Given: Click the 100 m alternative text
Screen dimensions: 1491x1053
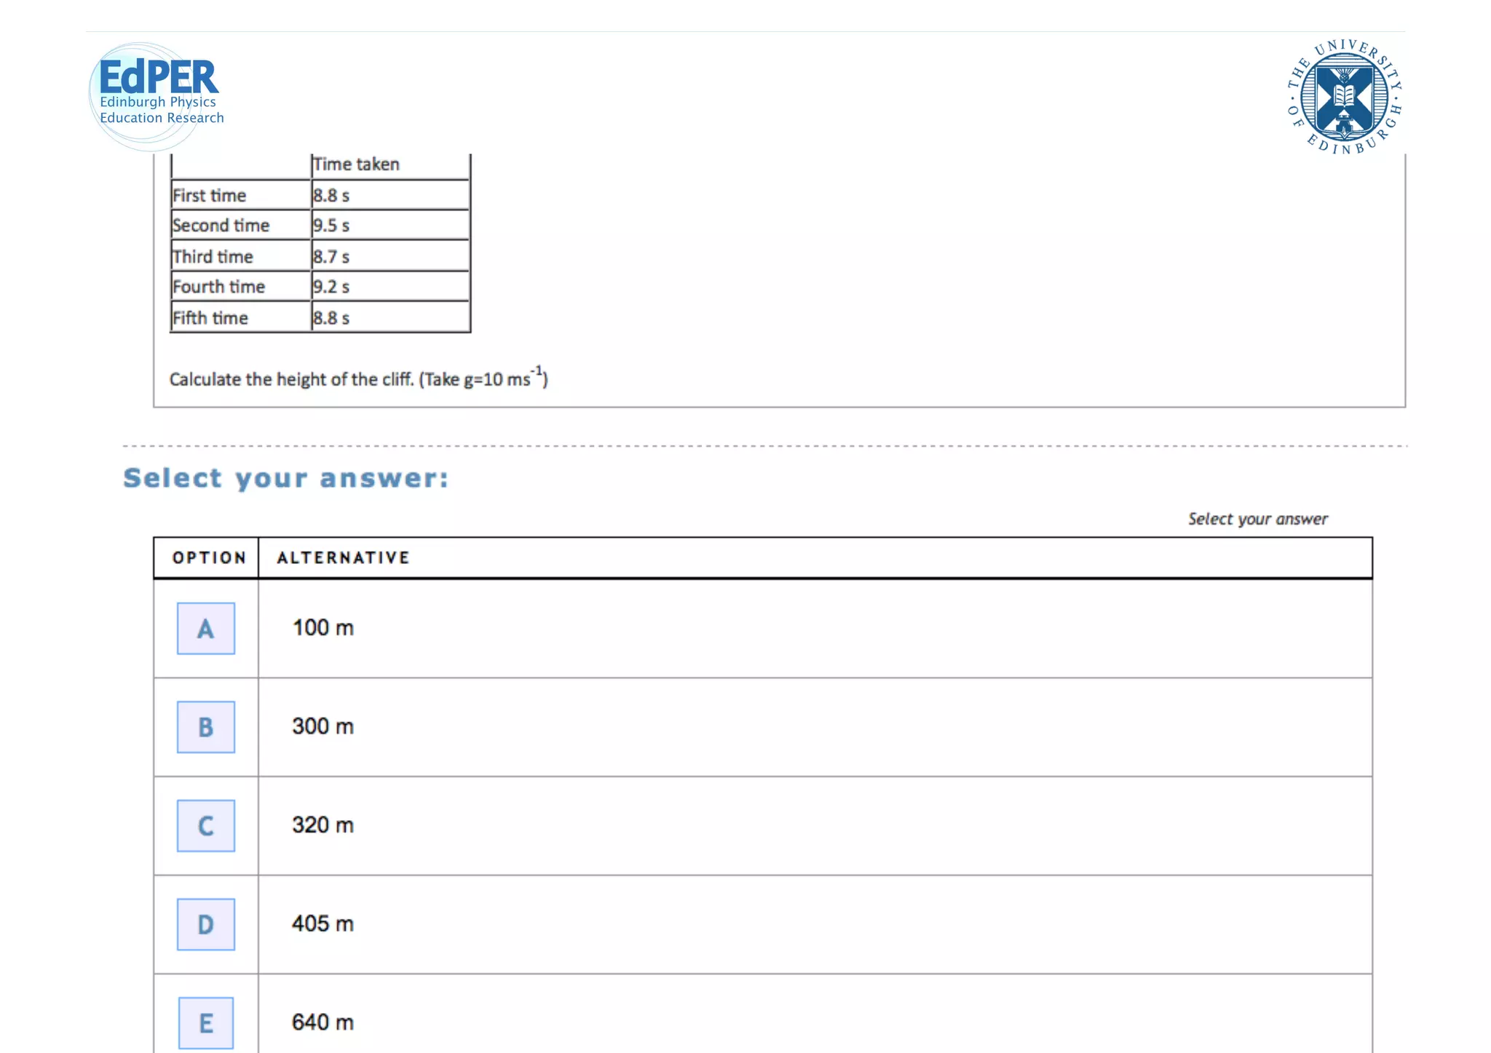Looking at the screenshot, I should (x=323, y=627).
